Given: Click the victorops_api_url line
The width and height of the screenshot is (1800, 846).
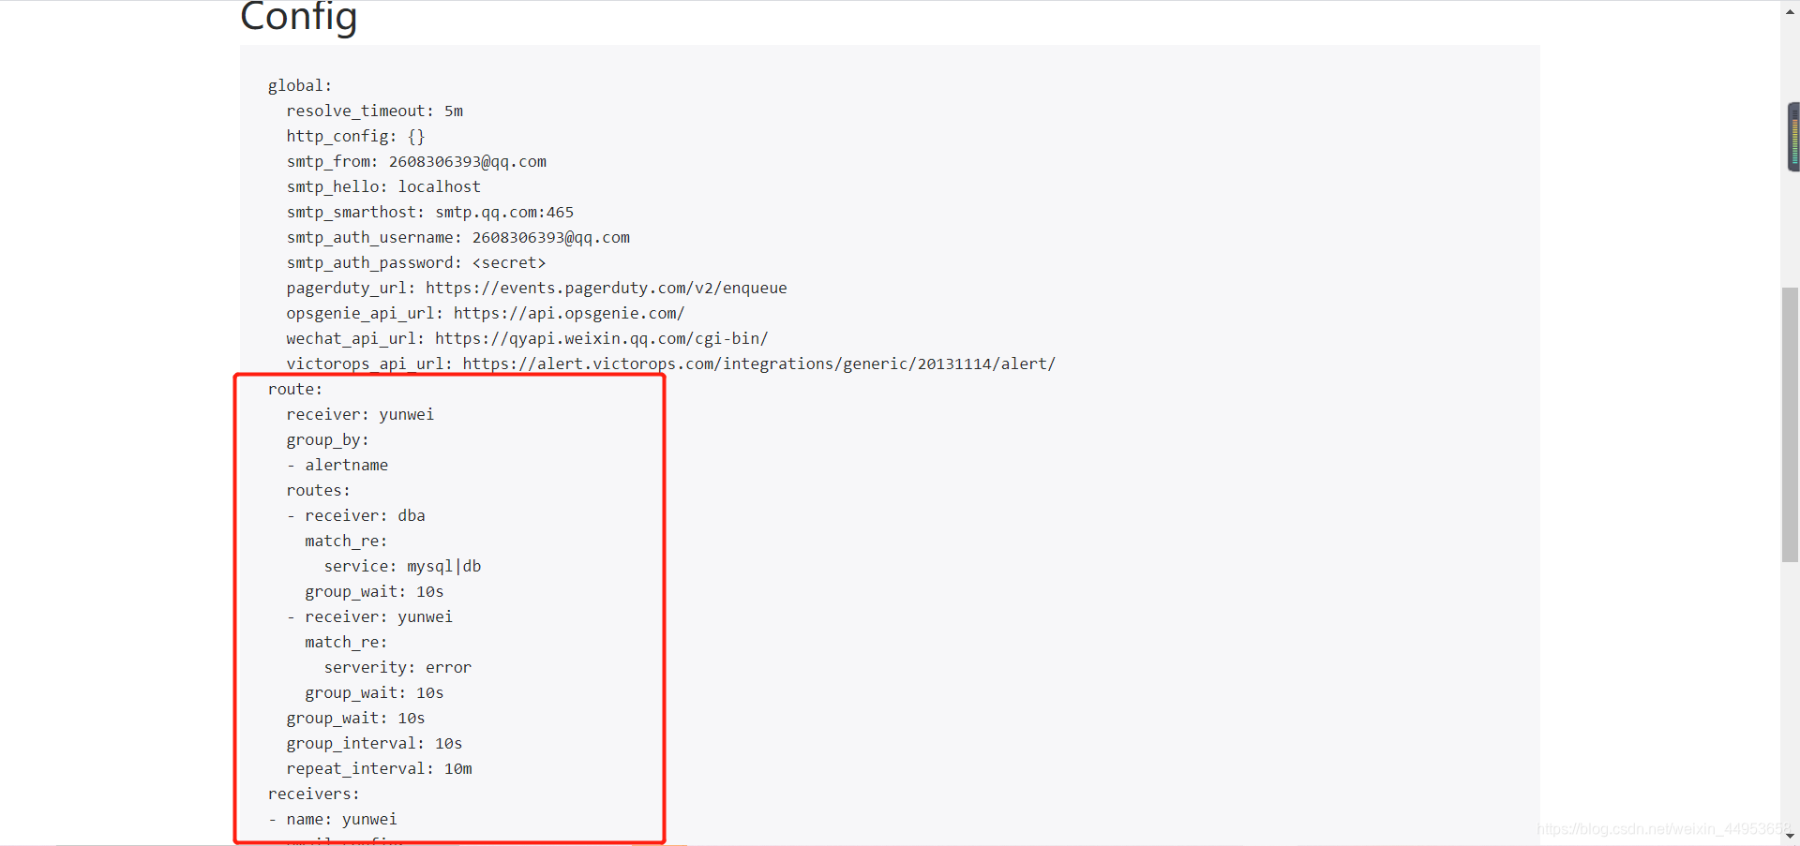Looking at the screenshot, I should click(671, 364).
